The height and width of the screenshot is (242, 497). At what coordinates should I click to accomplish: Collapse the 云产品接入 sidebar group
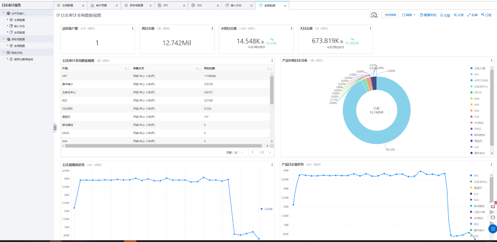(x=4, y=13)
